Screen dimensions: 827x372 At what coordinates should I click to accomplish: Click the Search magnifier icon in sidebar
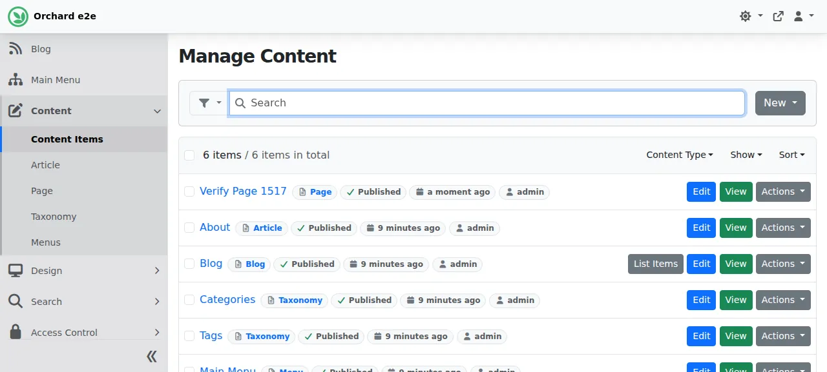coord(16,302)
